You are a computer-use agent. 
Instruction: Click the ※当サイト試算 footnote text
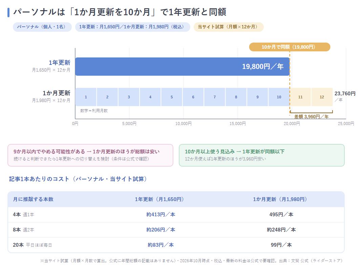point(192,261)
